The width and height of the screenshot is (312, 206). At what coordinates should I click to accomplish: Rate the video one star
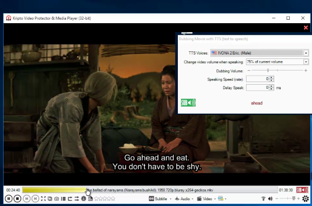point(96,198)
